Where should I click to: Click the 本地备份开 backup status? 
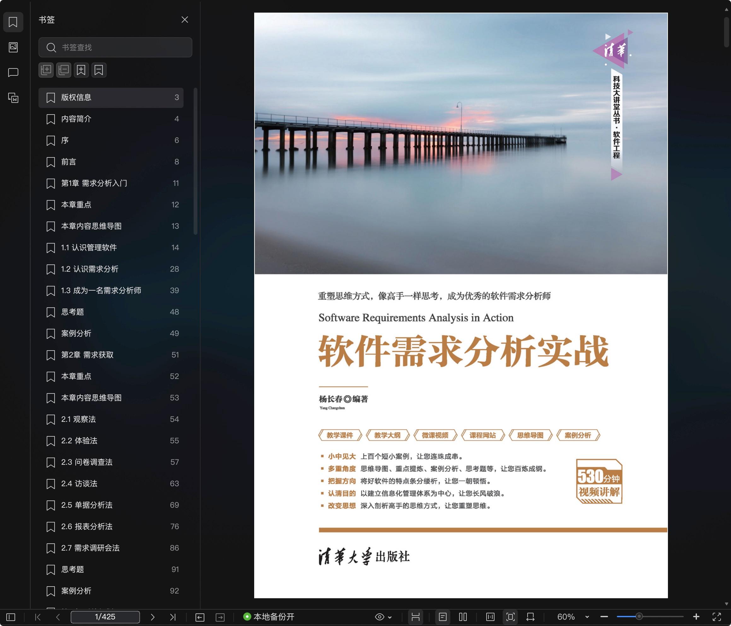269,617
